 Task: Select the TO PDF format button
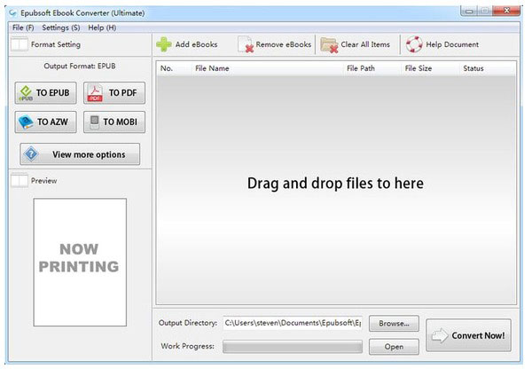[114, 92]
